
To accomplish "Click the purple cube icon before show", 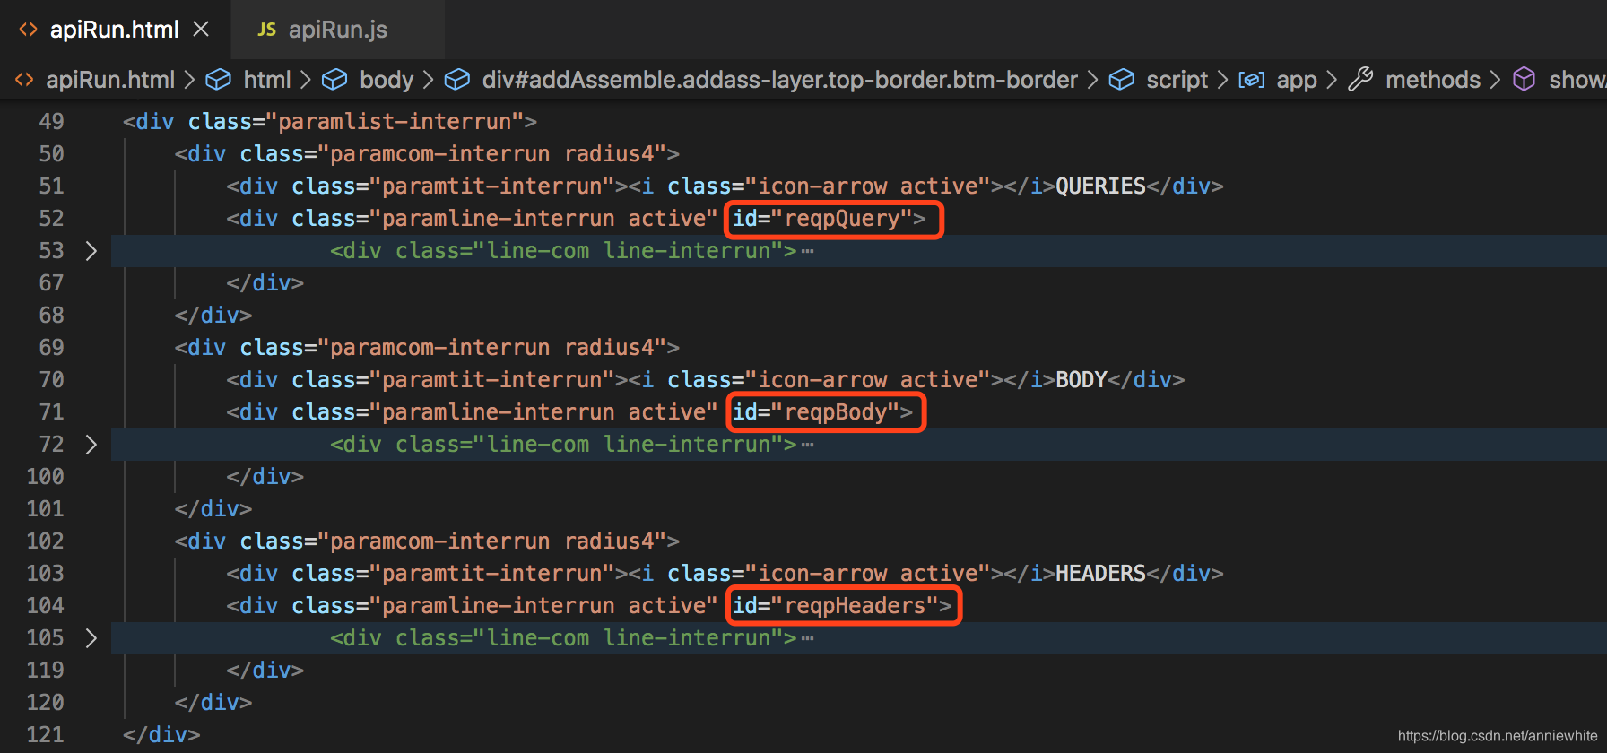I will (1524, 80).
